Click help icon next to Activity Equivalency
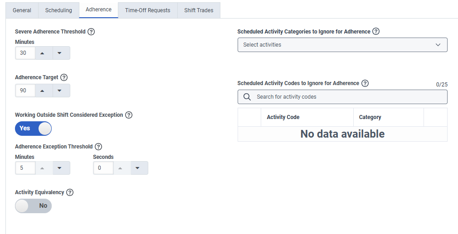Viewport: 458px width, 234px height. coord(70,192)
